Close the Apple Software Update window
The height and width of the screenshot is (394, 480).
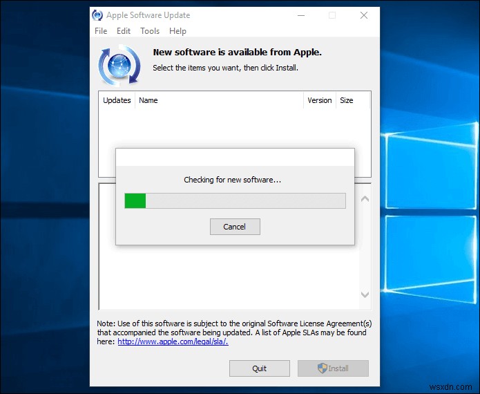364,15
